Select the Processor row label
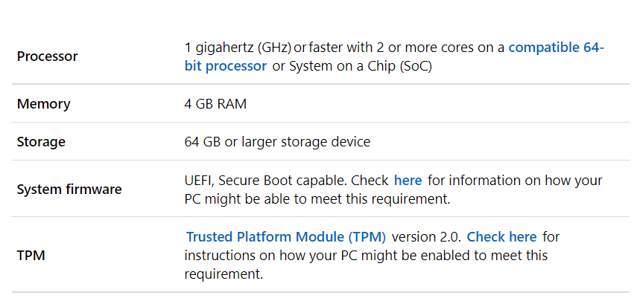The image size is (634, 301). tap(47, 56)
